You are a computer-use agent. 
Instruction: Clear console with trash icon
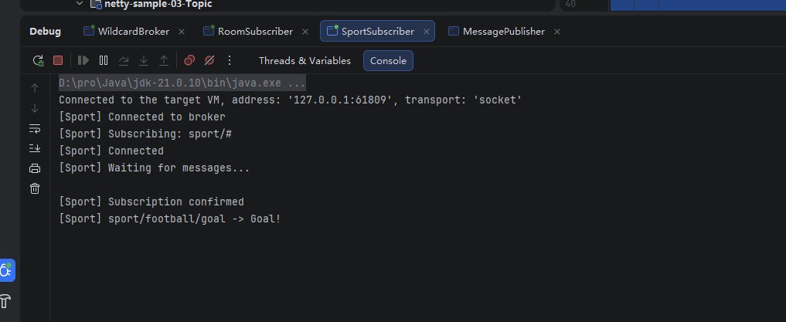[x=35, y=188]
